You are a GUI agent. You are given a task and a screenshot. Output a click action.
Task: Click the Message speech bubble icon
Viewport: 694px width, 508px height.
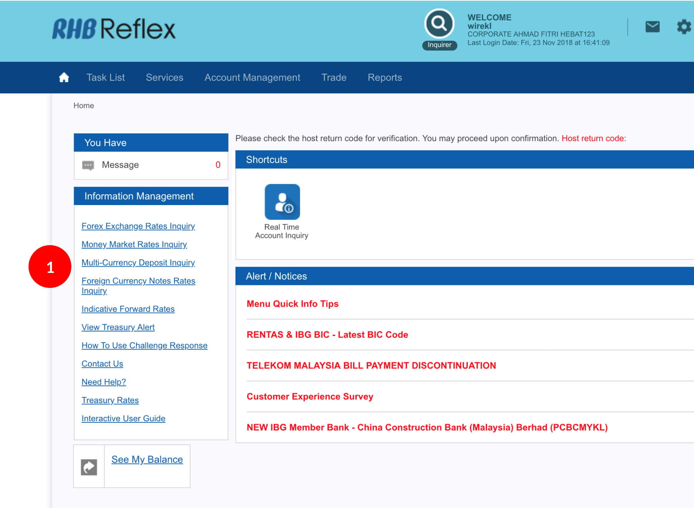click(x=88, y=165)
